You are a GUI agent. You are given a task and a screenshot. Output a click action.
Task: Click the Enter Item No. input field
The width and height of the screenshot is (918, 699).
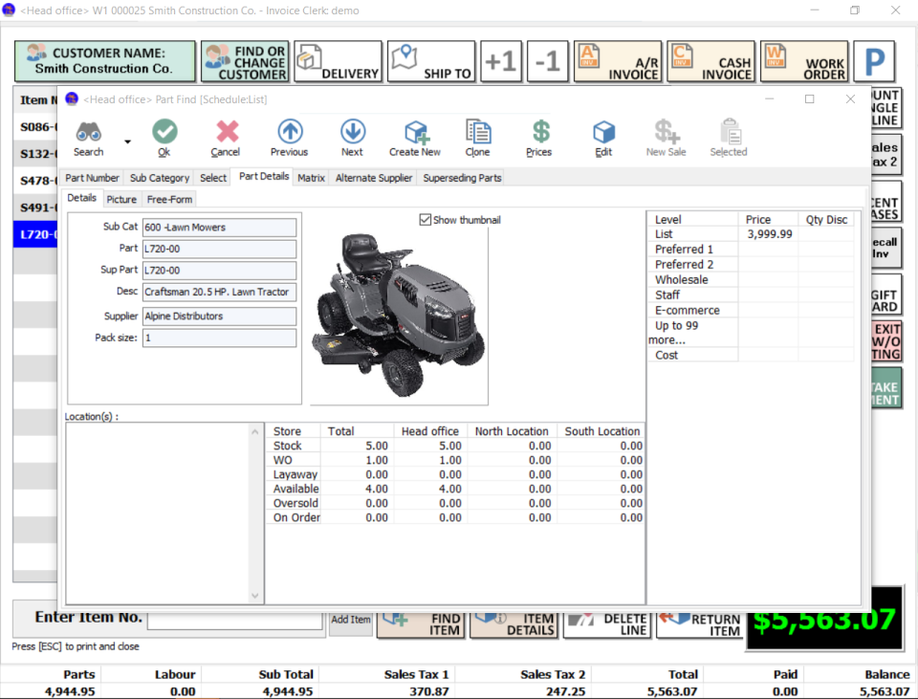(235, 622)
